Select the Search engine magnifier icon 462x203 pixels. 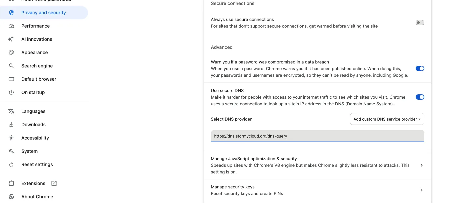point(11,65)
